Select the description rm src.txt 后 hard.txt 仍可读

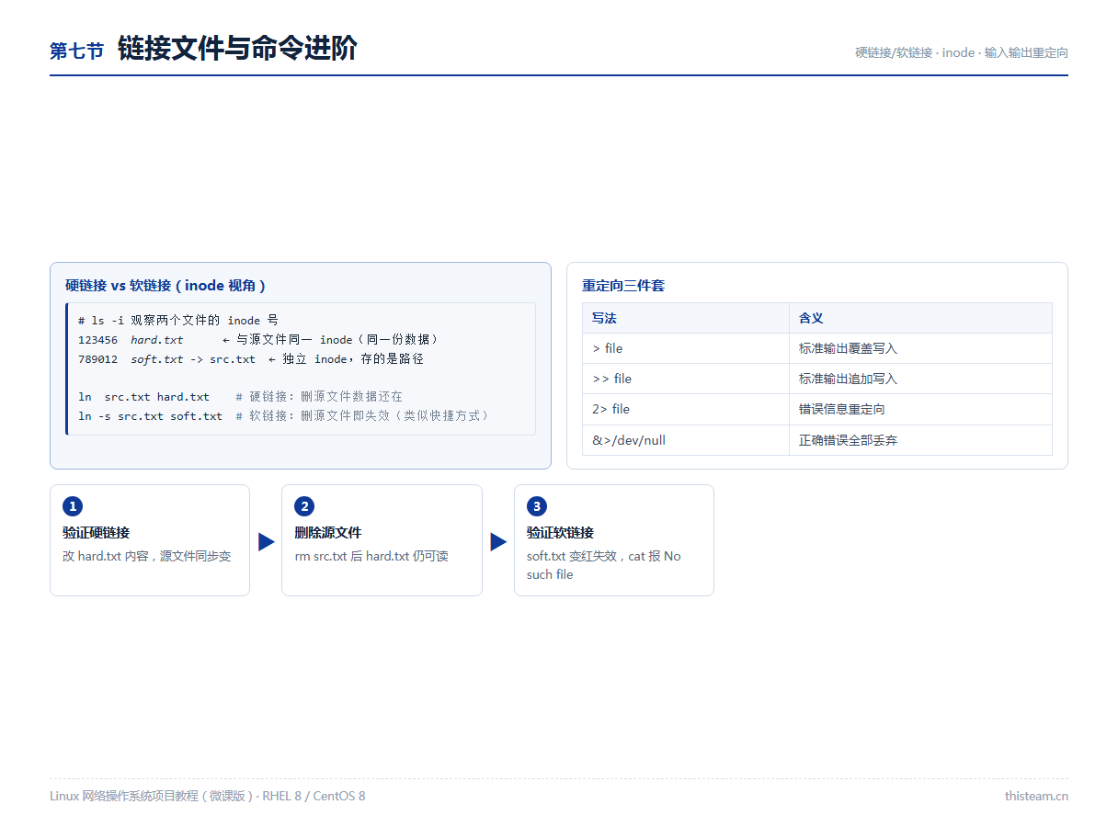(371, 556)
